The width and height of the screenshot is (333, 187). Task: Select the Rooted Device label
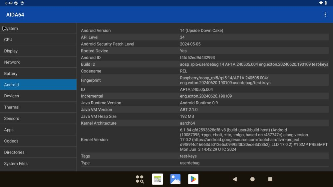(95, 51)
